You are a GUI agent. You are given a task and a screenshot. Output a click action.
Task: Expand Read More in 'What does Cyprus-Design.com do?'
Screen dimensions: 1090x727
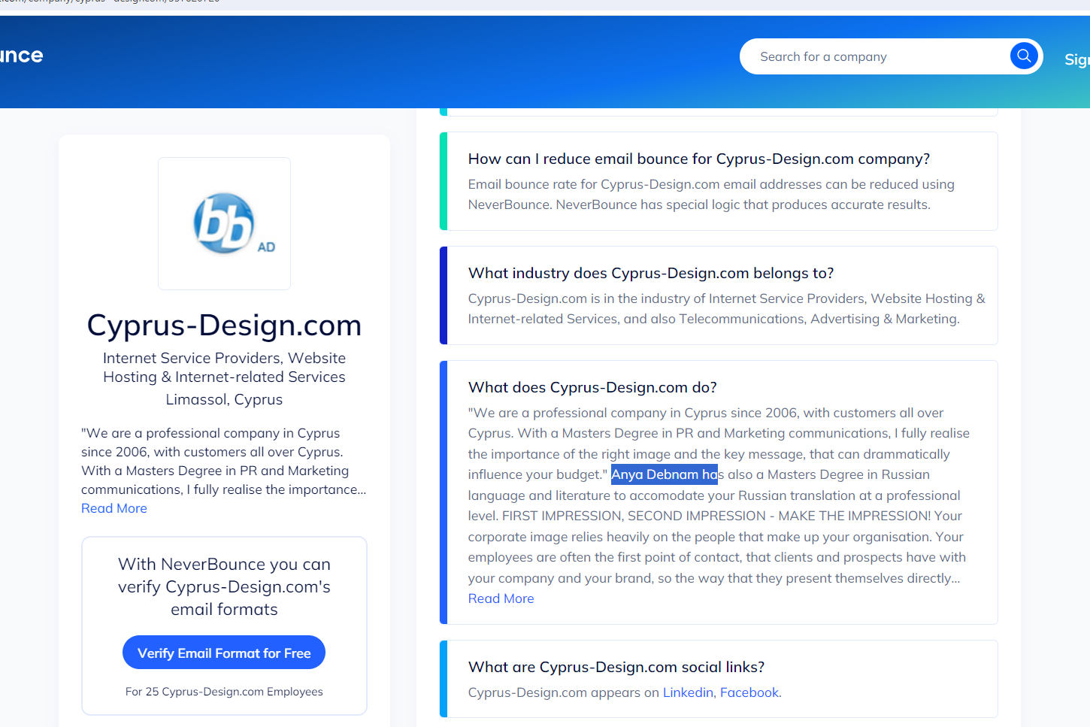click(501, 598)
